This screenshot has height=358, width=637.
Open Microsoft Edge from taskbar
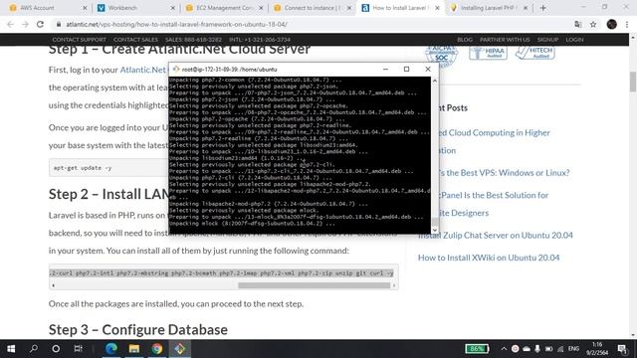(111, 349)
